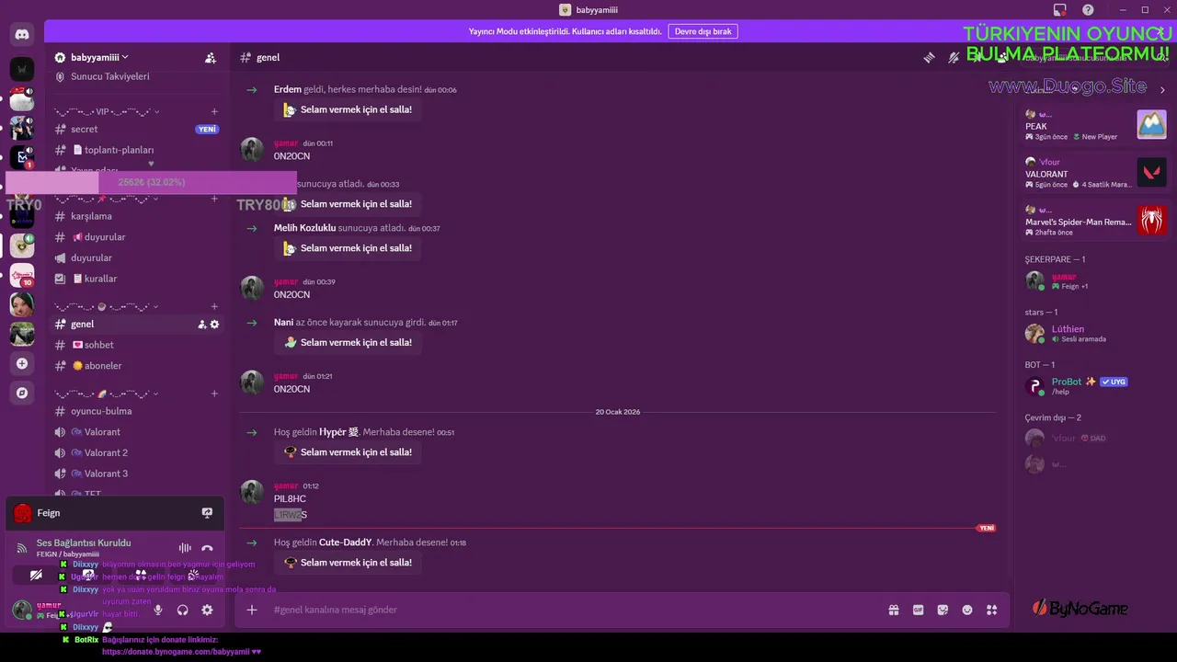
Task: Add channel to oyuncu-bulma category
Action: click(214, 394)
